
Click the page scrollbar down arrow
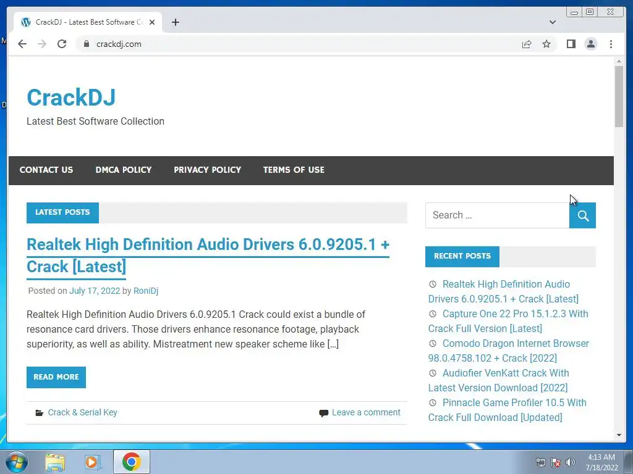[x=619, y=435]
